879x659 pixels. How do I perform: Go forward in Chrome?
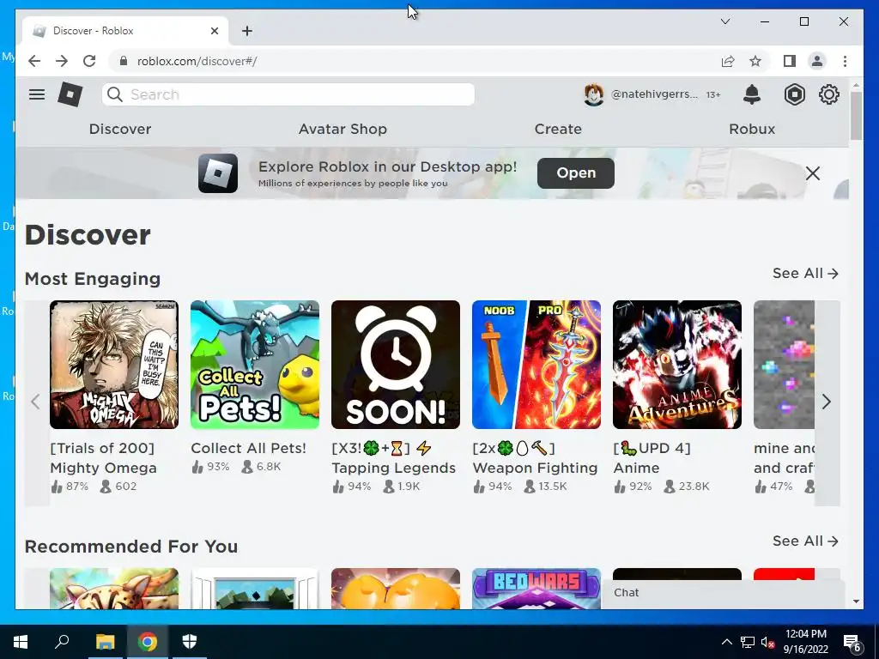point(62,61)
